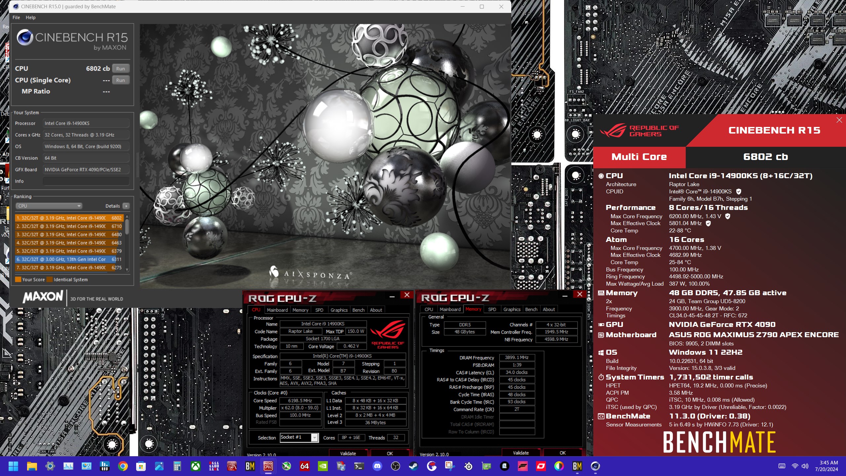846x476 pixels.
Task: Click the Cinebench R15 logo sphere
Action: pyautogui.click(x=24, y=38)
